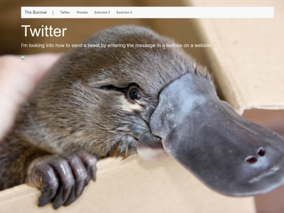Click the sentence starting "I'm looking into"

(x=117, y=45)
